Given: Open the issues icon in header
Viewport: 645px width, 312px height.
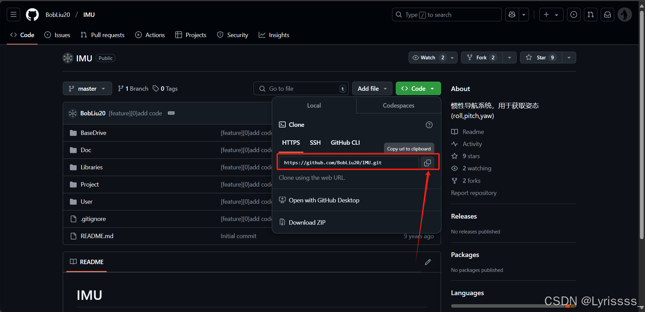Looking at the screenshot, I should coord(574,15).
